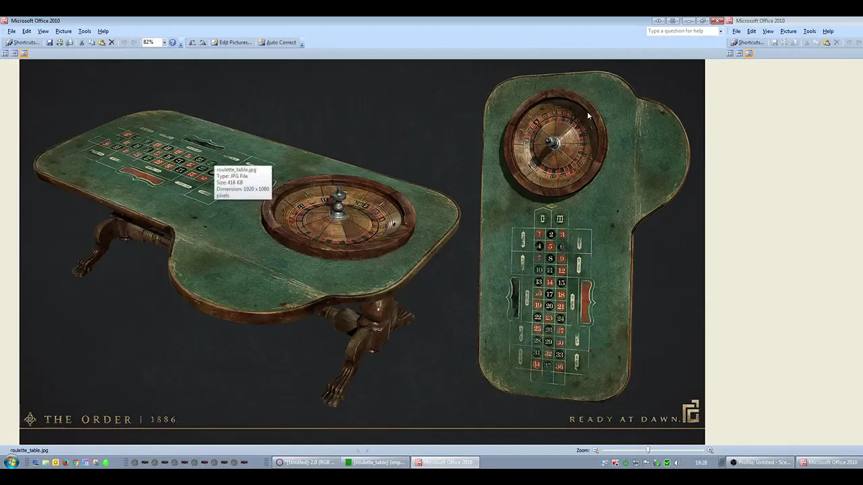Open the File menu in the main window
Screen dimensions: 863x485
[11, 31]
